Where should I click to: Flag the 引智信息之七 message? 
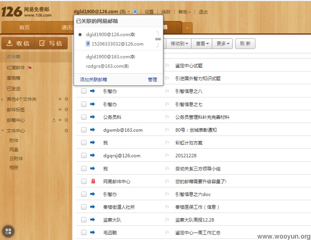click(x=167, y=104)
